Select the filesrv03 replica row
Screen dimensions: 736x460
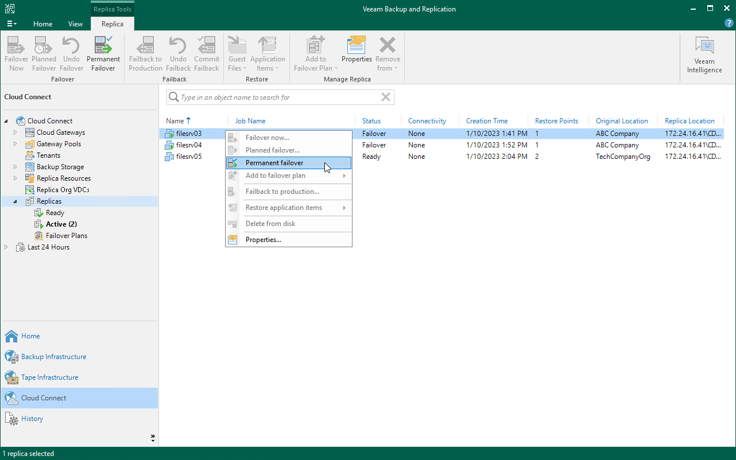coord(442,134)
